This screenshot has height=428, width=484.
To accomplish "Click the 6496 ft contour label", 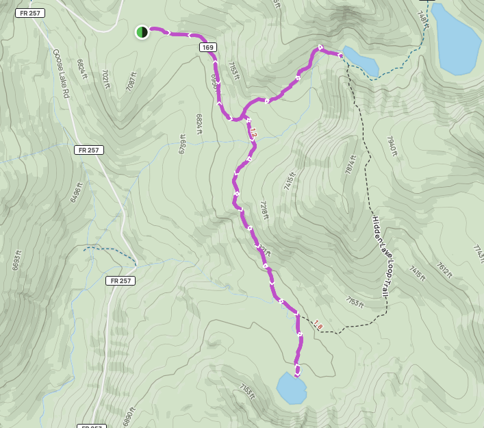I will click(x=77, y=192).
